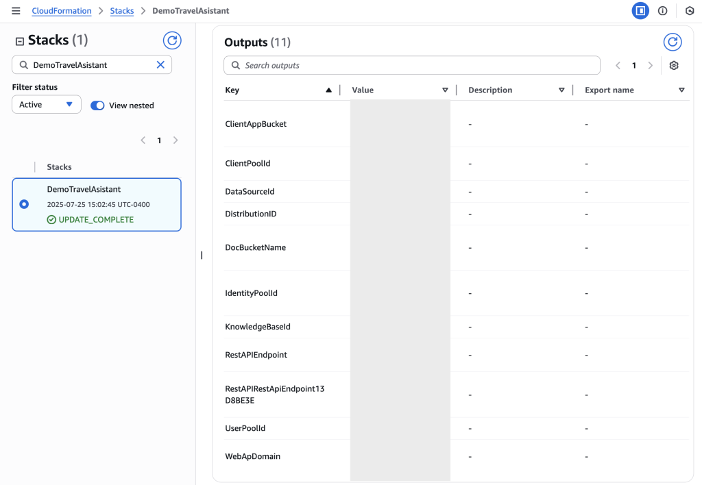This screenshot has width=702, height=485.
Task: Go to previous page of stacks
Action: (143, 140)
